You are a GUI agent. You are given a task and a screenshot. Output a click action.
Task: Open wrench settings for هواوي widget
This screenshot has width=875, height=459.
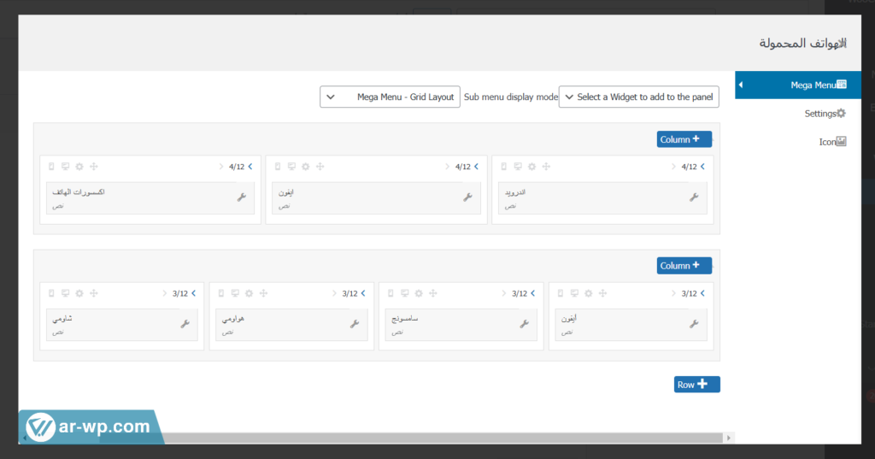(355, 324)
